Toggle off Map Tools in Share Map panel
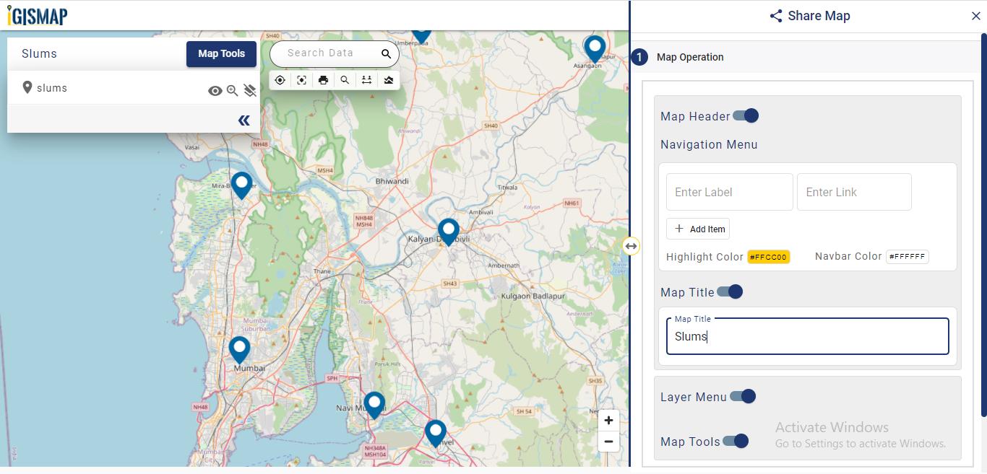 (738, 441)
